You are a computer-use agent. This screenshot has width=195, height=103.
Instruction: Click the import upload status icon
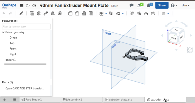pyautogui.click(x=140, y=5)
